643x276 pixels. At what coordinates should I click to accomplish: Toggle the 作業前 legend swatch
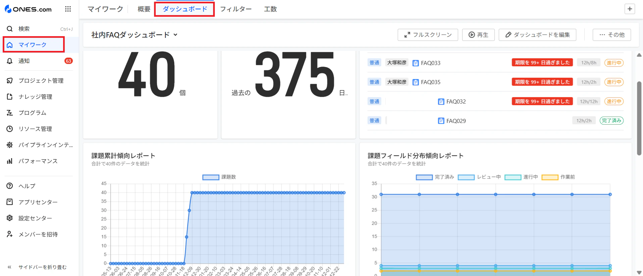(550, 177)
